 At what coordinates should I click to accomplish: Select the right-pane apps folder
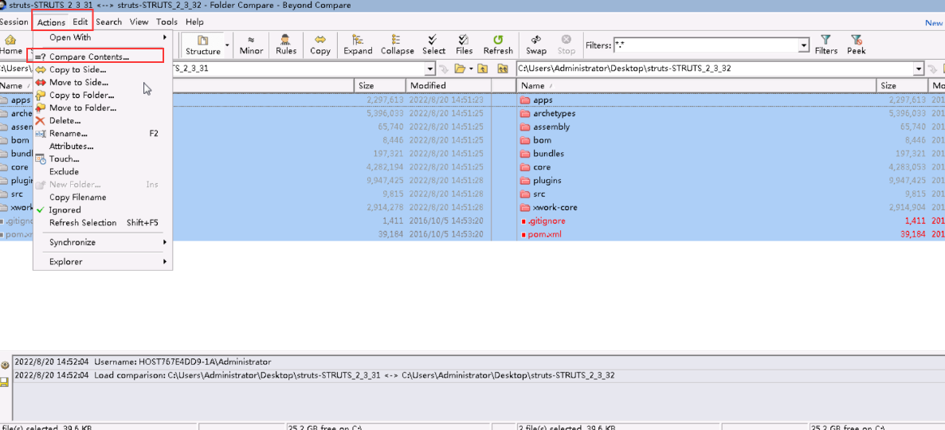(x=543, y=100)
